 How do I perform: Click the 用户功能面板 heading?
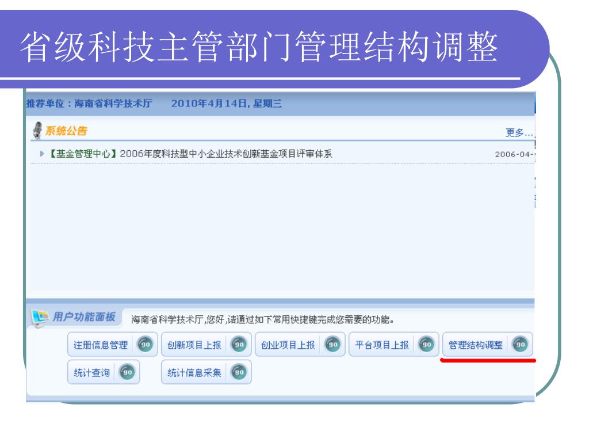point(84,317)
